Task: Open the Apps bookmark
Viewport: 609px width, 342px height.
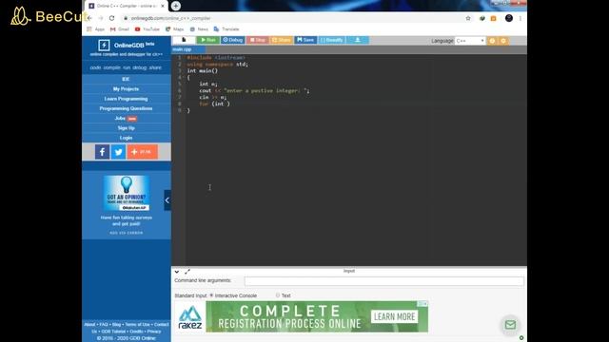Action: (96, 29)
